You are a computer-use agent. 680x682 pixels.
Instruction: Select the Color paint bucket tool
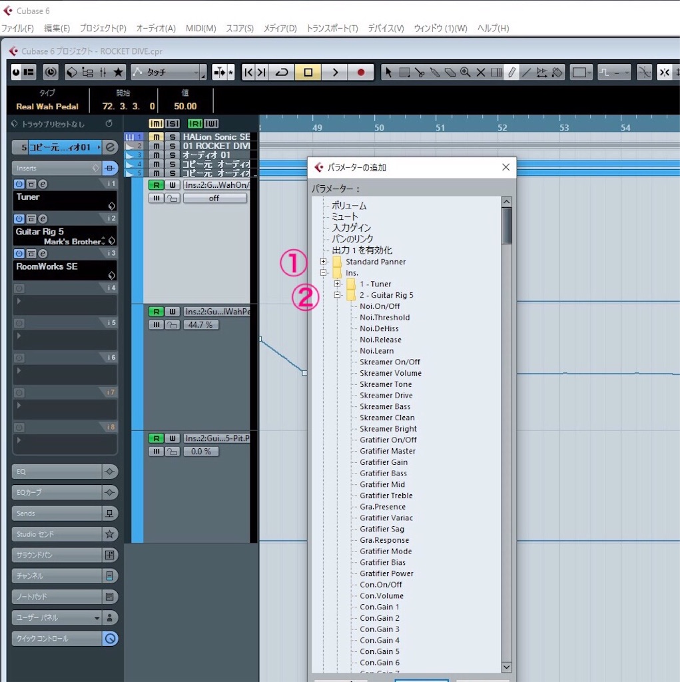pyautogui.click(x=557, y=73)
